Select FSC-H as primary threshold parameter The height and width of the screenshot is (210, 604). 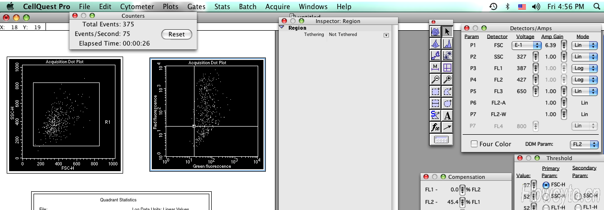pyautogui.click(x=546, y=185)
